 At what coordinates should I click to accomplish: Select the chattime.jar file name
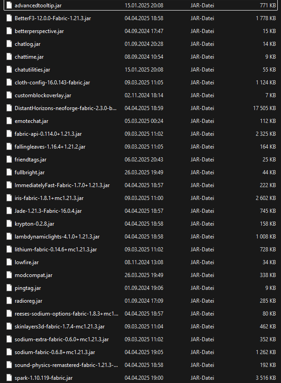pos(29,56)
